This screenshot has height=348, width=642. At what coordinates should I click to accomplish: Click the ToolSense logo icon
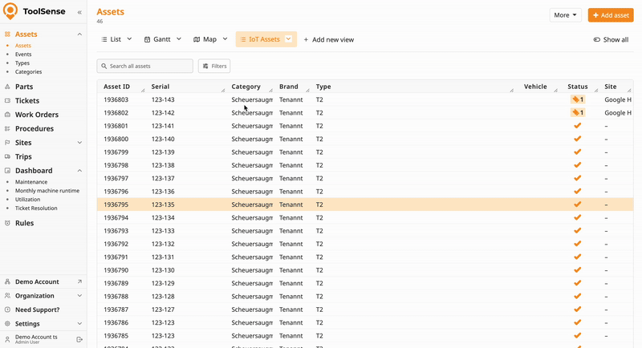pos(10,11)
